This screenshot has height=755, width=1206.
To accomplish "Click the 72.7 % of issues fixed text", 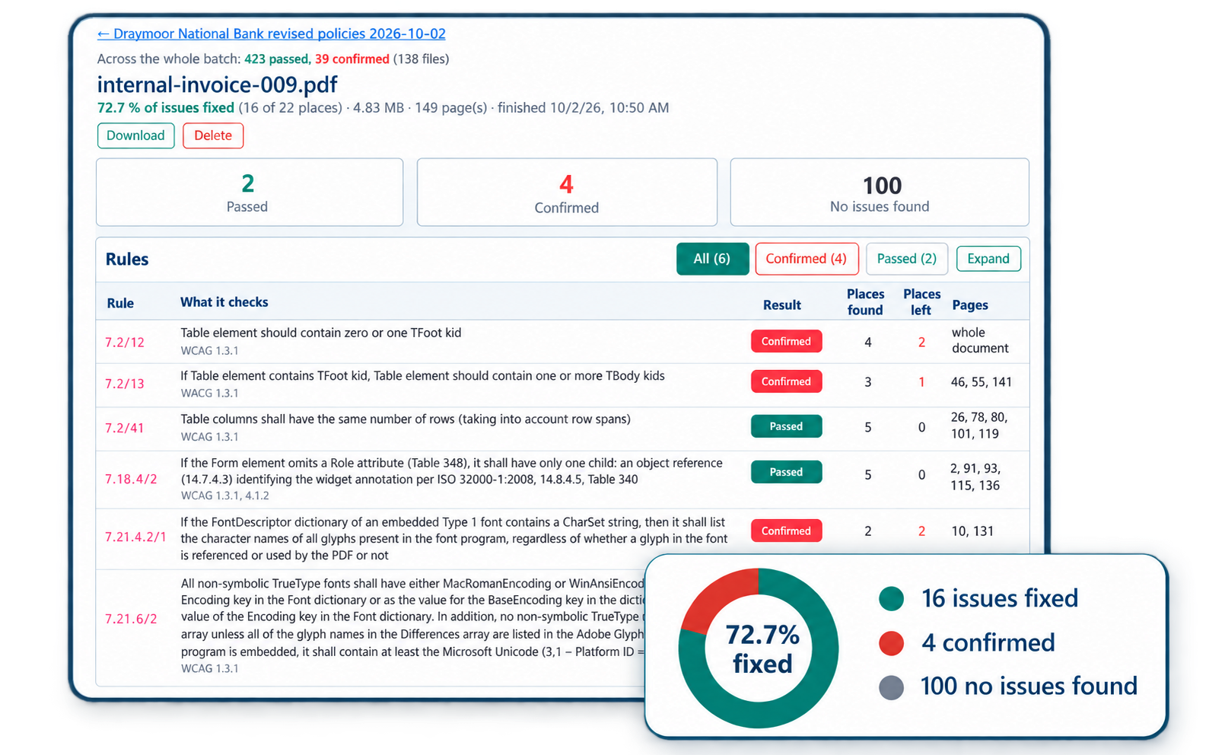I will pos(166,108).
